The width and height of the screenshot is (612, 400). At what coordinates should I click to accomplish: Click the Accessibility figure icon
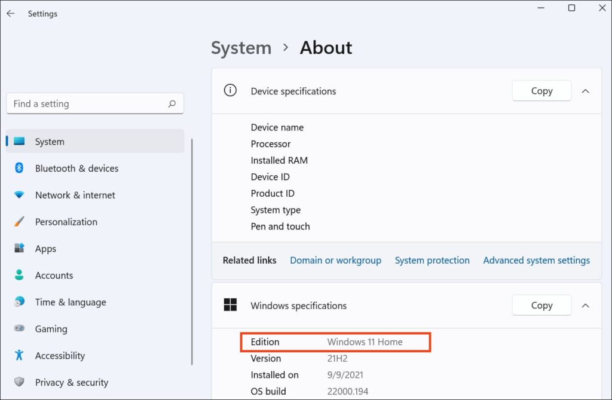19,355
